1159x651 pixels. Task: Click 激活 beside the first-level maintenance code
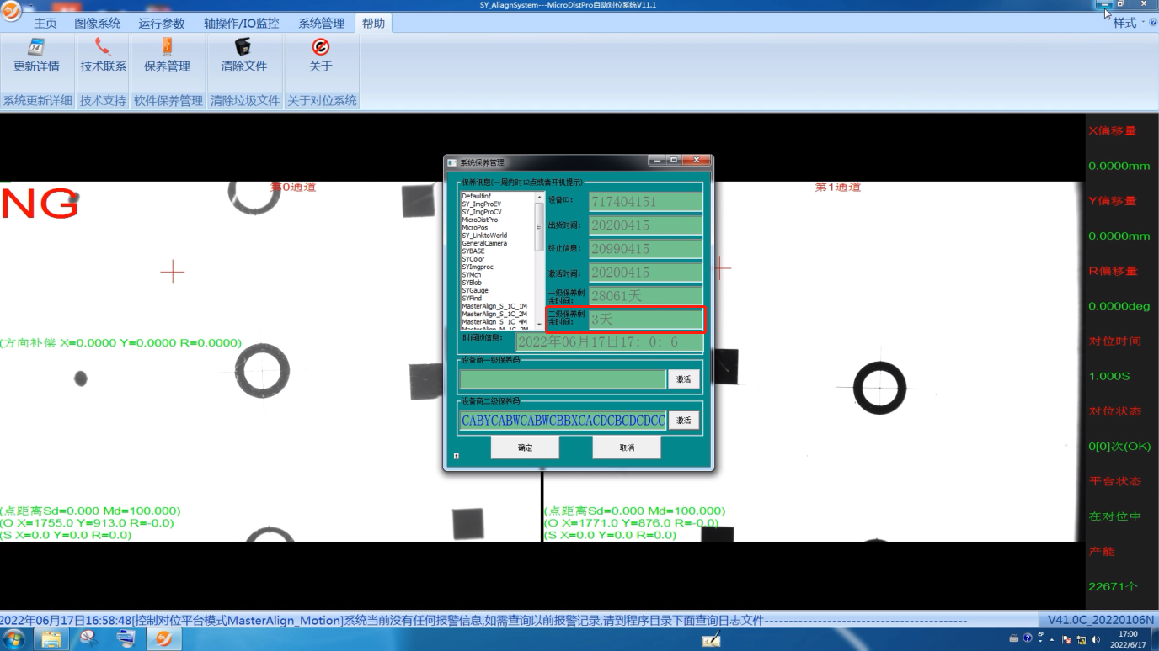[683, 379]
